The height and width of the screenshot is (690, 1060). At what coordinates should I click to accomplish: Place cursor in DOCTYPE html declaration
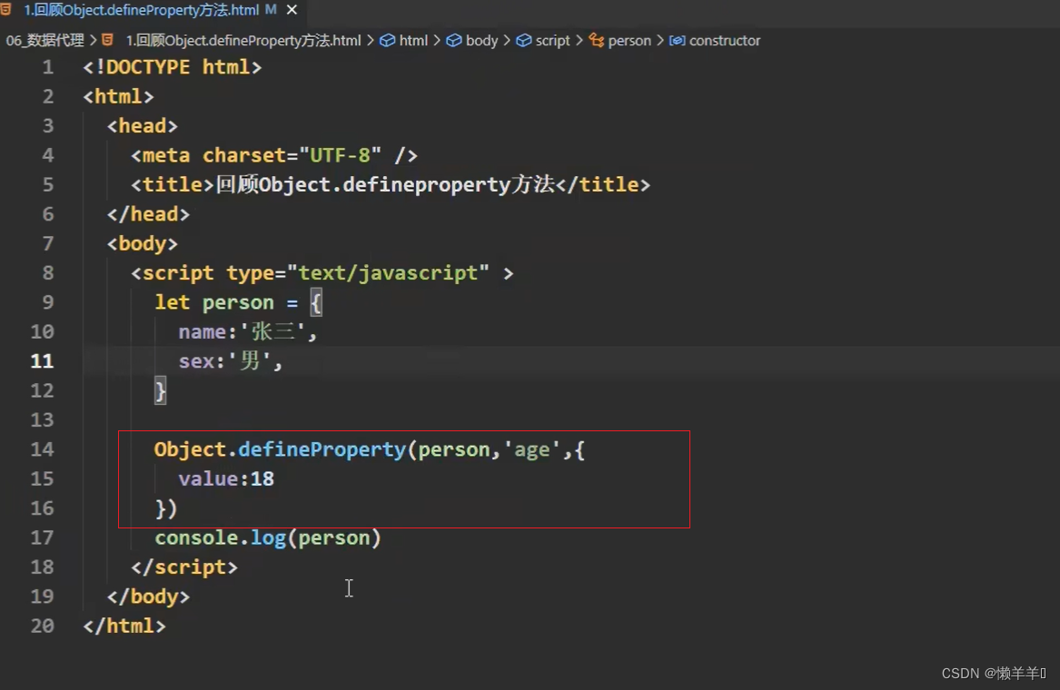[x=173, y=67]
